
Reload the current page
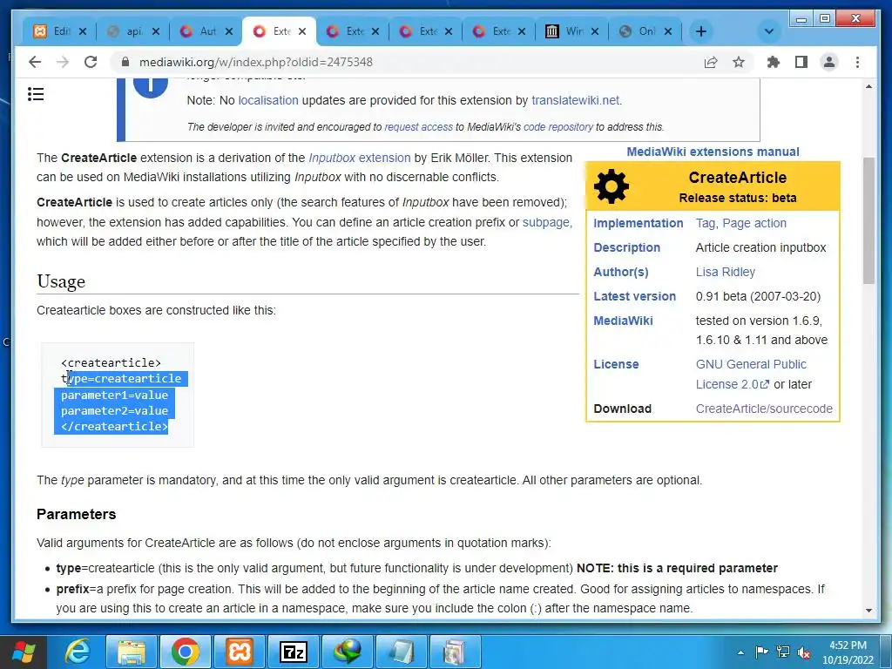(91, 62)
